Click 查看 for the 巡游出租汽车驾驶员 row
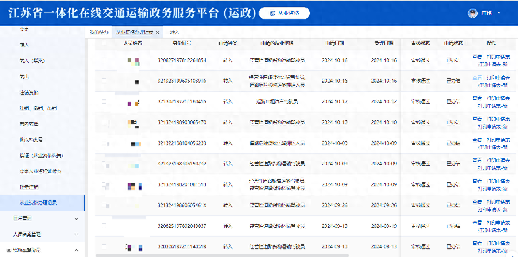Image resolution: width=518 pixels, height=257 pixels. [x=477, y=98]
